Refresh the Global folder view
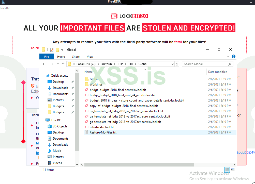This screenshot has width=255, height=184. click(177, 64)
